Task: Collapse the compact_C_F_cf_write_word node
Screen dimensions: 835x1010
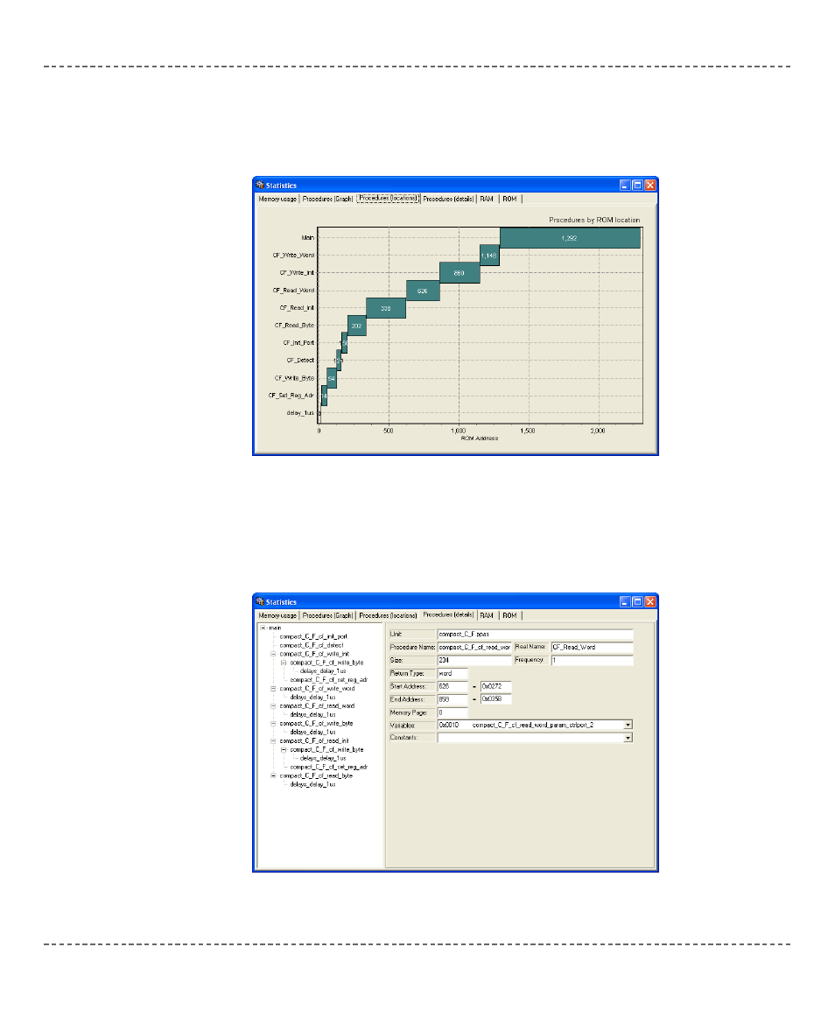Action: 273,689
